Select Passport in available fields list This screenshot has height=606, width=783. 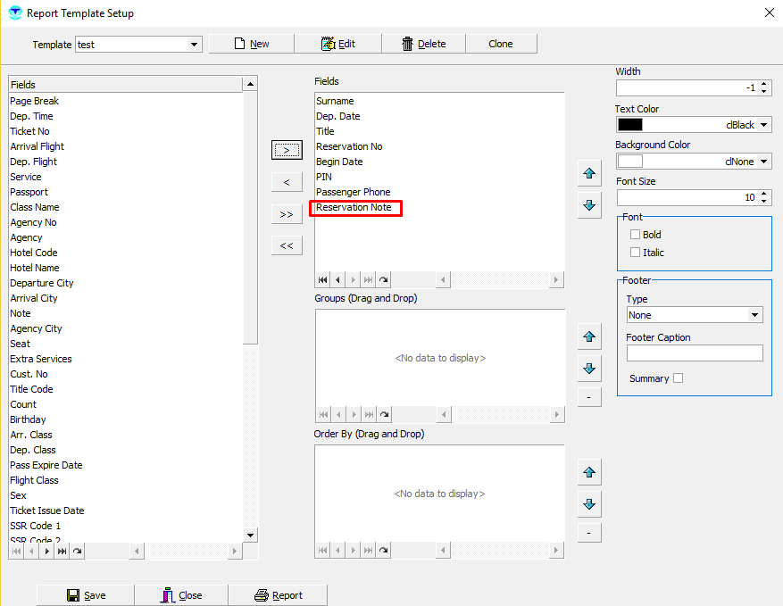29,192
